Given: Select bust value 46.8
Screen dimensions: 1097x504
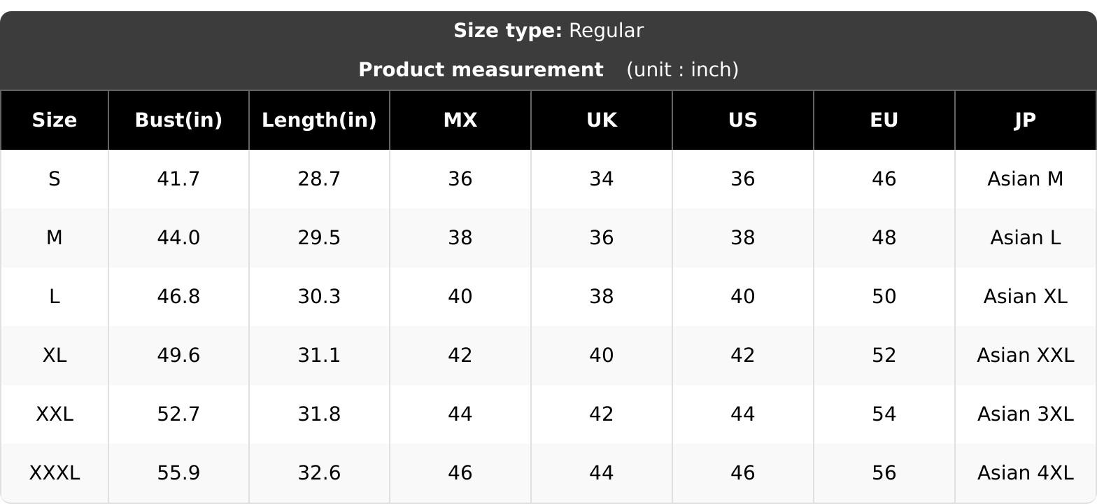Looking at the screenshot, I should [178, 297].
